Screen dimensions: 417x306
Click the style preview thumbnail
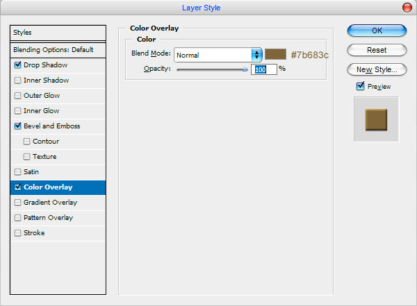376,119
